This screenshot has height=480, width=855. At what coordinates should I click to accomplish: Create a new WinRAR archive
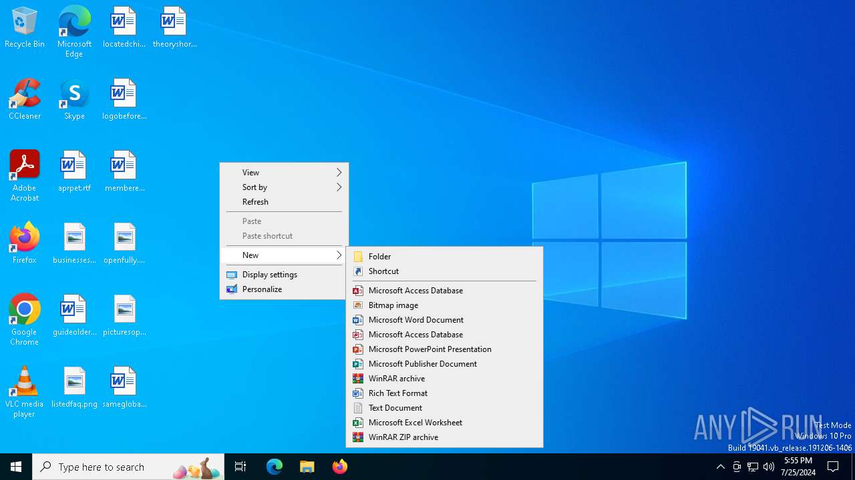pos(444,379)
